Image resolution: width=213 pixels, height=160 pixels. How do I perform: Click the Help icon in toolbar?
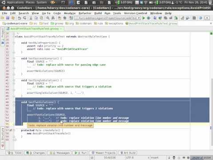pyautogui.click(x=200, y=18)
